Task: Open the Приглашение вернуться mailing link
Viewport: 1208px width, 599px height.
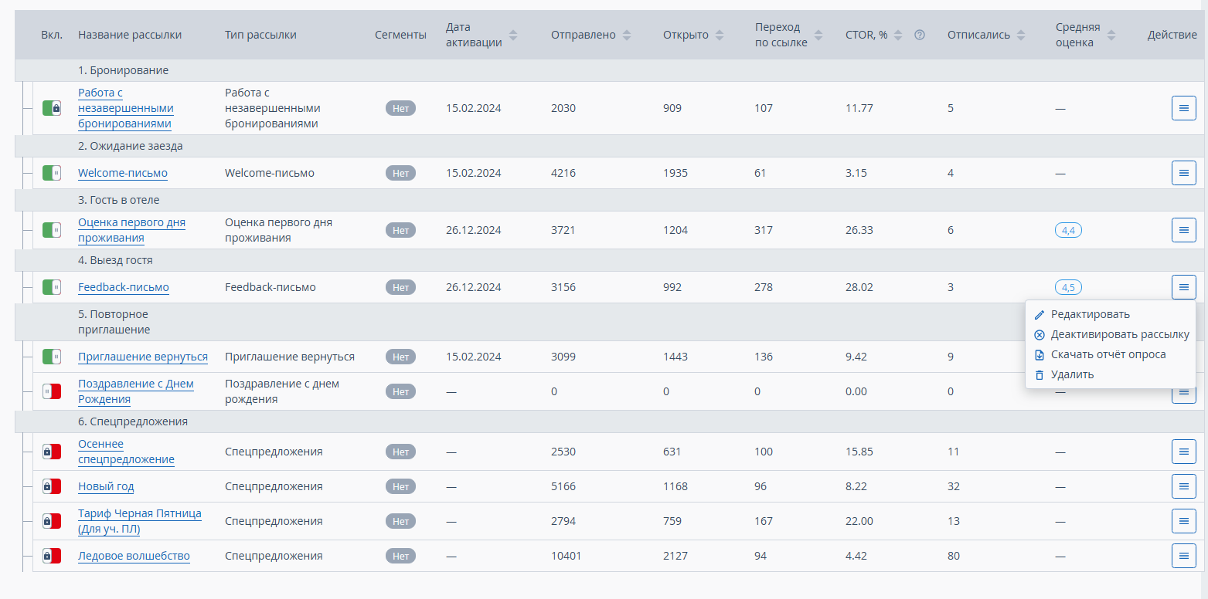Action: 143,357
